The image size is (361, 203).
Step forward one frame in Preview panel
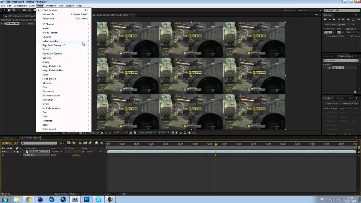click(339, 19)
